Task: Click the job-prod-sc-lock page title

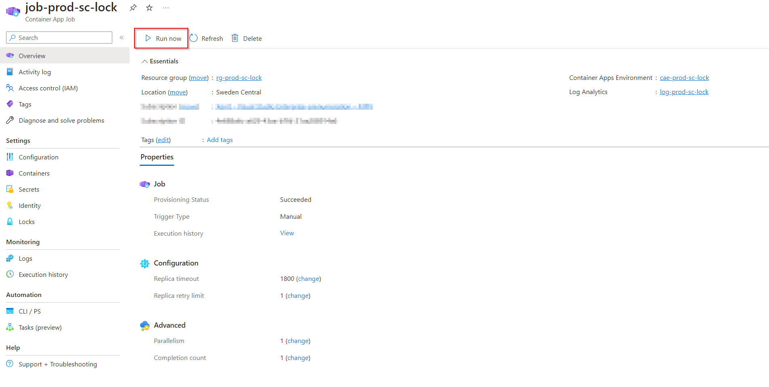Action: point(71,7)
